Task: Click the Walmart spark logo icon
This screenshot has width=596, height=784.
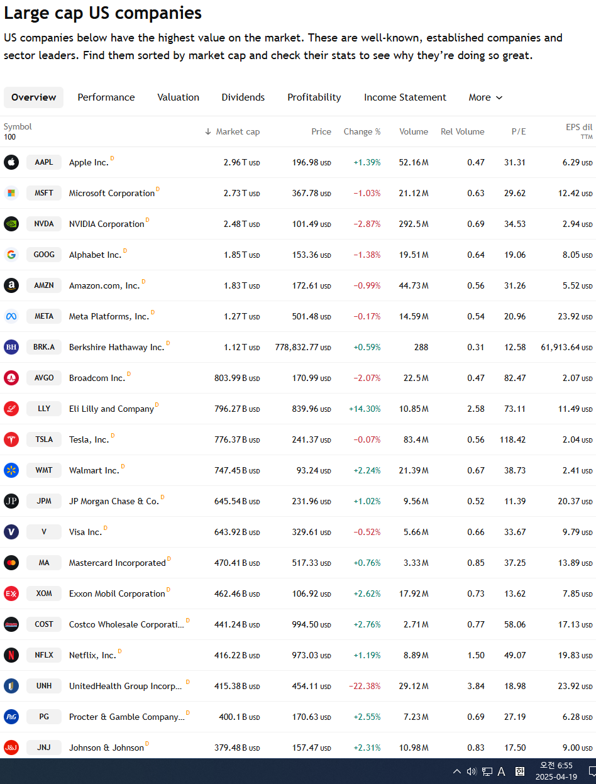Action: tap(11, 470)
